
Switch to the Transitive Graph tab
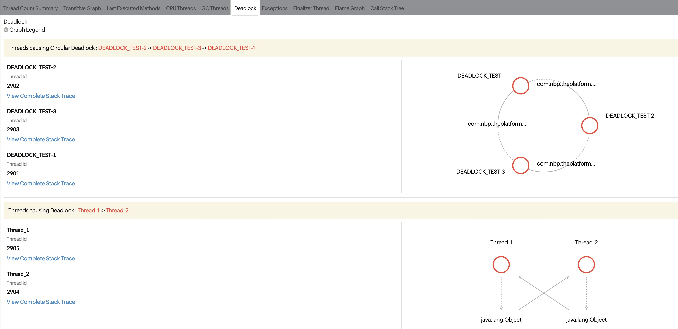tap(82, 8)
